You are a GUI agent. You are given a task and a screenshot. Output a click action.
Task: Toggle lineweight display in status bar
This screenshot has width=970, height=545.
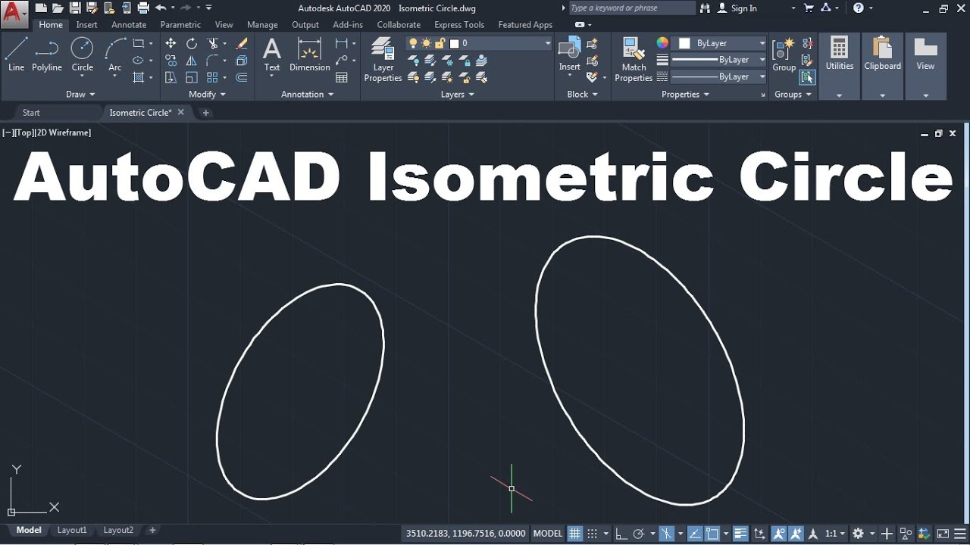click(x=740, y=533)
